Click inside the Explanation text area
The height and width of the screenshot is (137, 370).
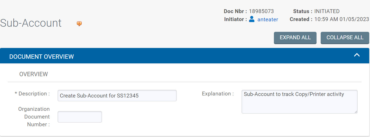pos(300,102)
